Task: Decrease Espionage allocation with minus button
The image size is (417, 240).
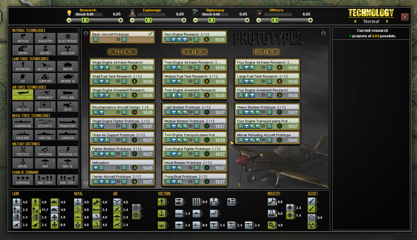Action: (132, 20)
